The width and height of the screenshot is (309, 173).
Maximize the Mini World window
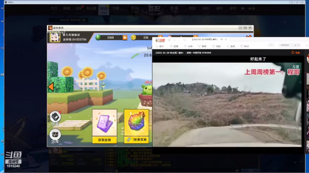click(245, 28)
